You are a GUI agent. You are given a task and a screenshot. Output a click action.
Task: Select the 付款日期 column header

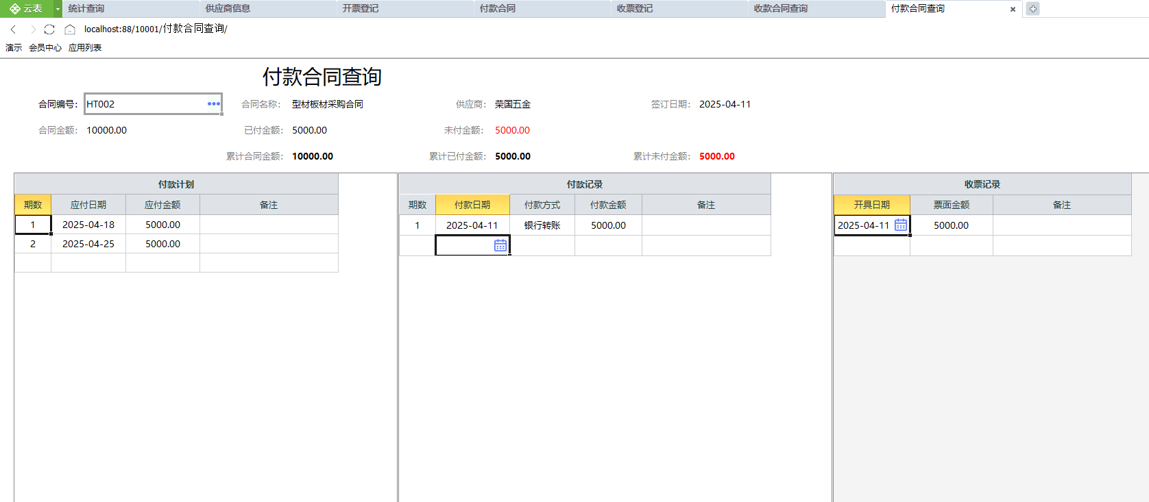point(472,205)
